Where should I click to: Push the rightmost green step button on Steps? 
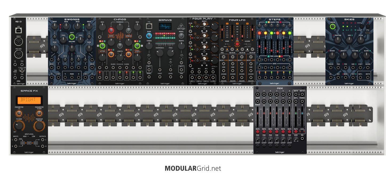pos(290,33)
